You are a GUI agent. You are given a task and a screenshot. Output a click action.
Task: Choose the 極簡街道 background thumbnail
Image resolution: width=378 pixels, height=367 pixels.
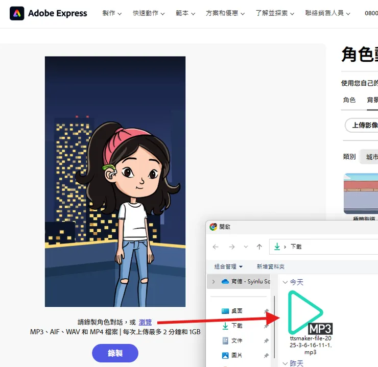tap(361, 193)
